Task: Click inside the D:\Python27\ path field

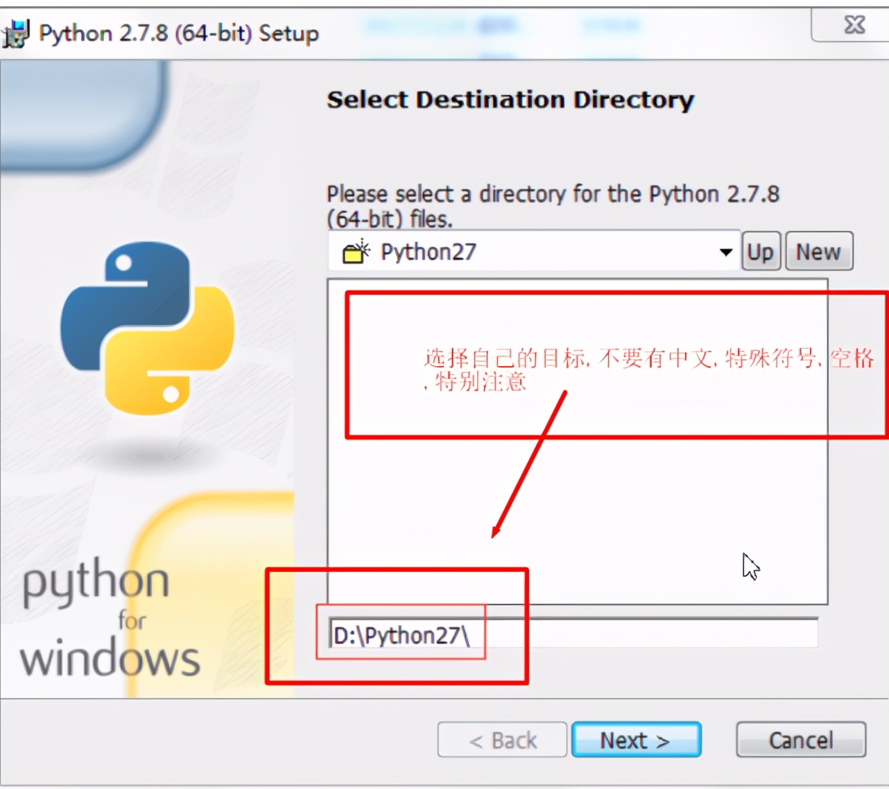Action: 589,633
